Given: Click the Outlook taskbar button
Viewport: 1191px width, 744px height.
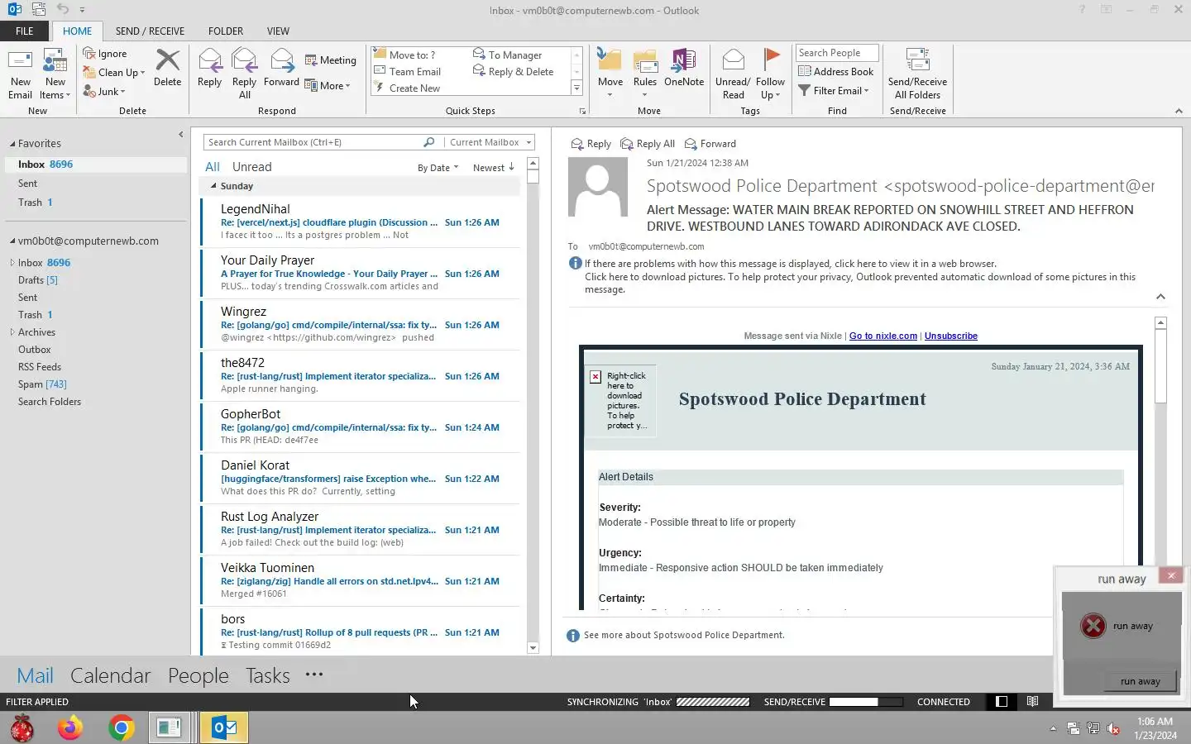Looking at the screenshot, I should tap(224, 727).
